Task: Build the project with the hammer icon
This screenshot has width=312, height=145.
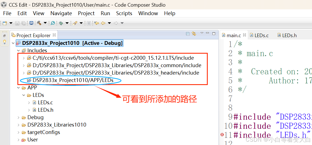Action: 39,23
